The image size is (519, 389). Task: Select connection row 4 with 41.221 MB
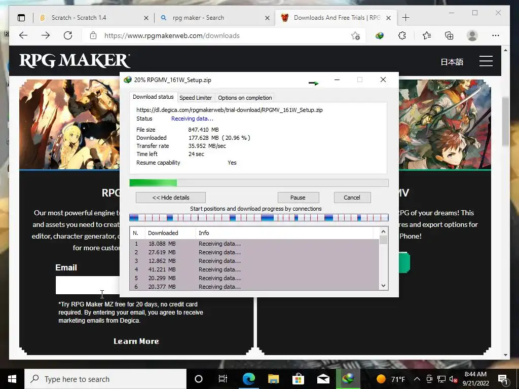pos(254,269)
